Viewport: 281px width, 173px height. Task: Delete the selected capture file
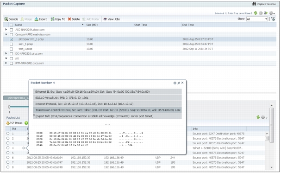pyautogui.click(x=74, y=19)
